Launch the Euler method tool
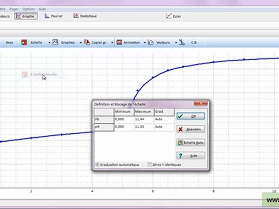 pyautogui.click(x=174, y=16)
